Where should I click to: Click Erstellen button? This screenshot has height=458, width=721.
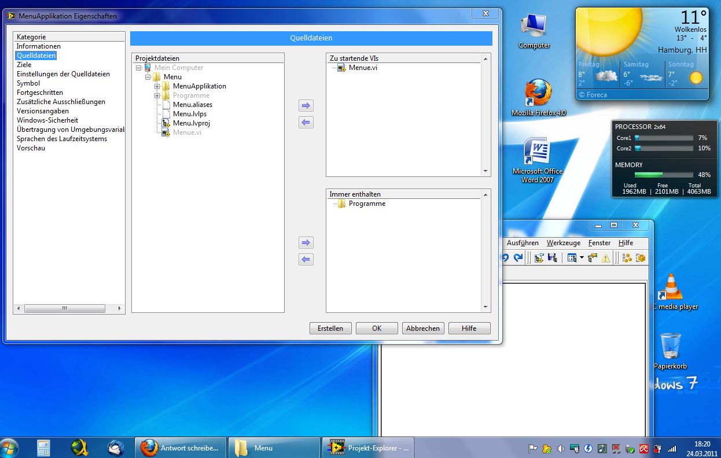pyautogui.click(x=330, y=328)
